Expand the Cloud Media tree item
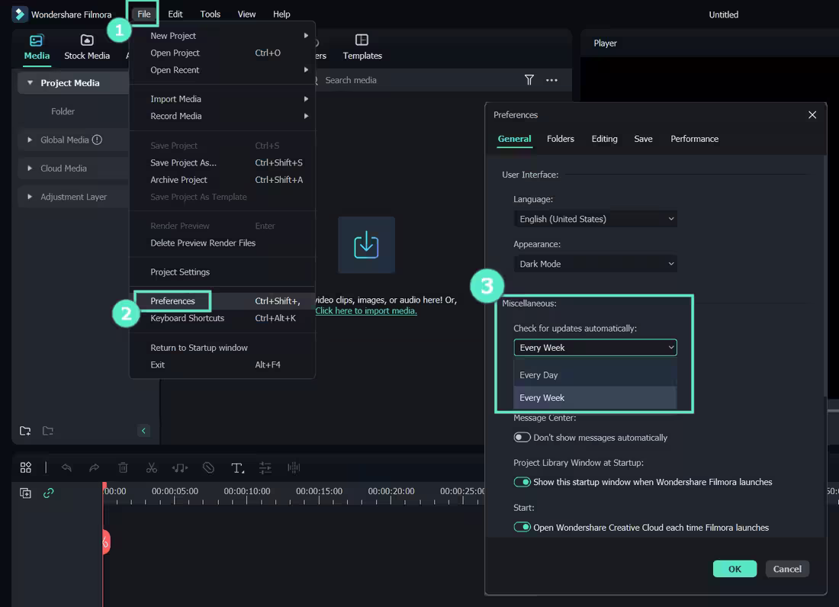Image resolution: width=839 pixels, height=607 pixels. click(30, 168)
